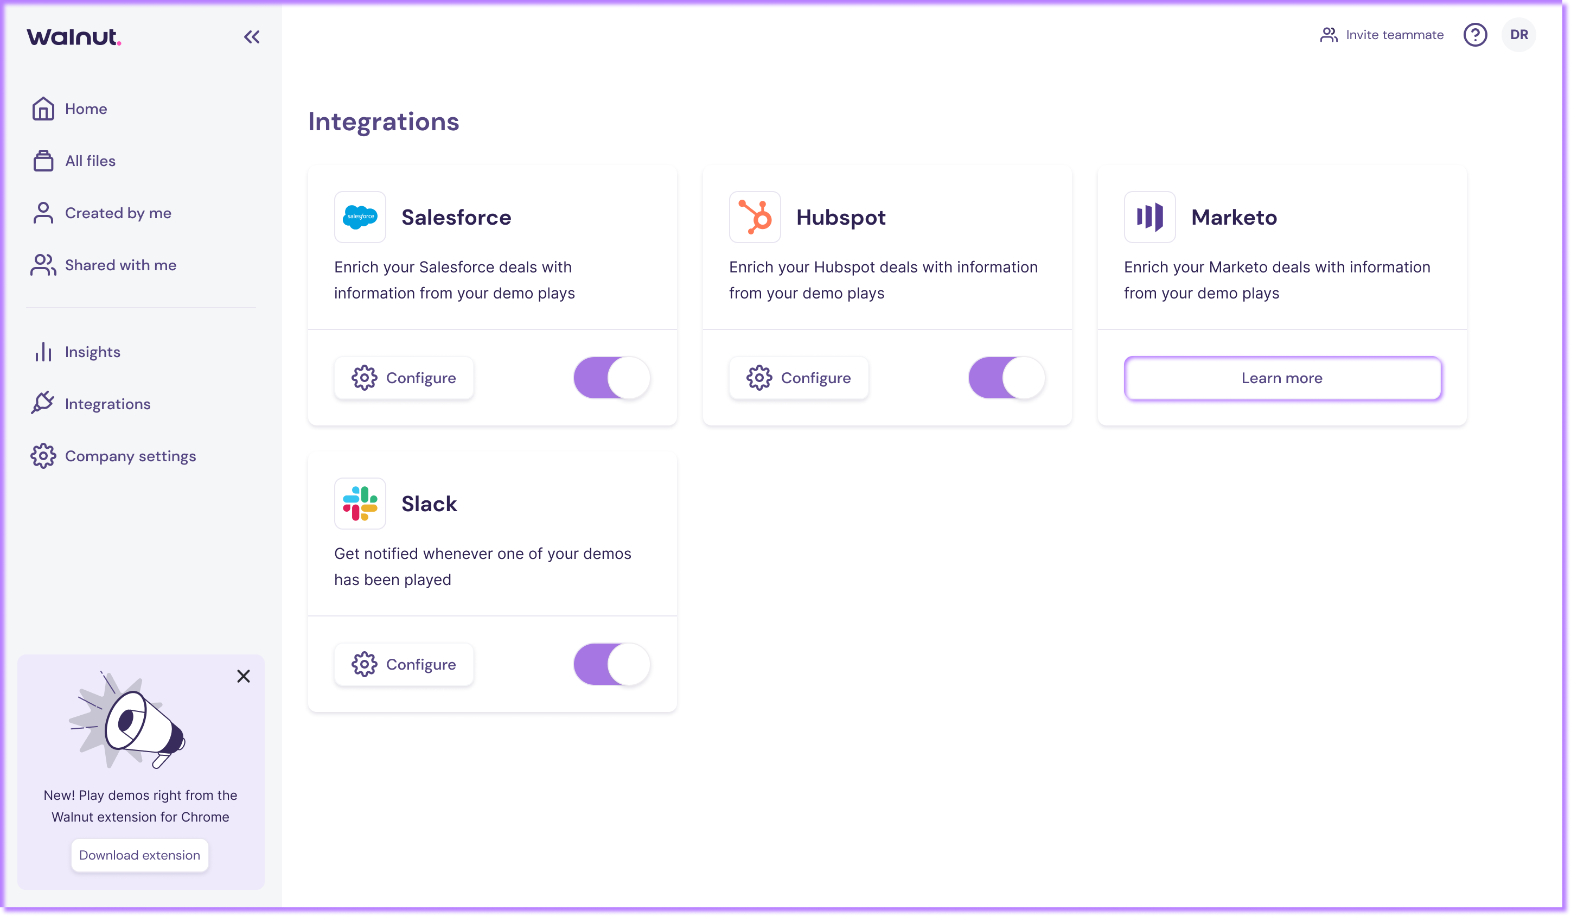The width and height of the screenshot is (1571, 916).
Task: Click the Hubspot logo icon
Action: point(755,217)
